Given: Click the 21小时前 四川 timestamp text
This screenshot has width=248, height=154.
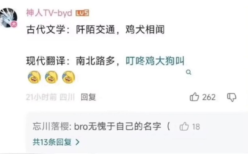Looking at the screenshot, I should [x=50, y=97].
